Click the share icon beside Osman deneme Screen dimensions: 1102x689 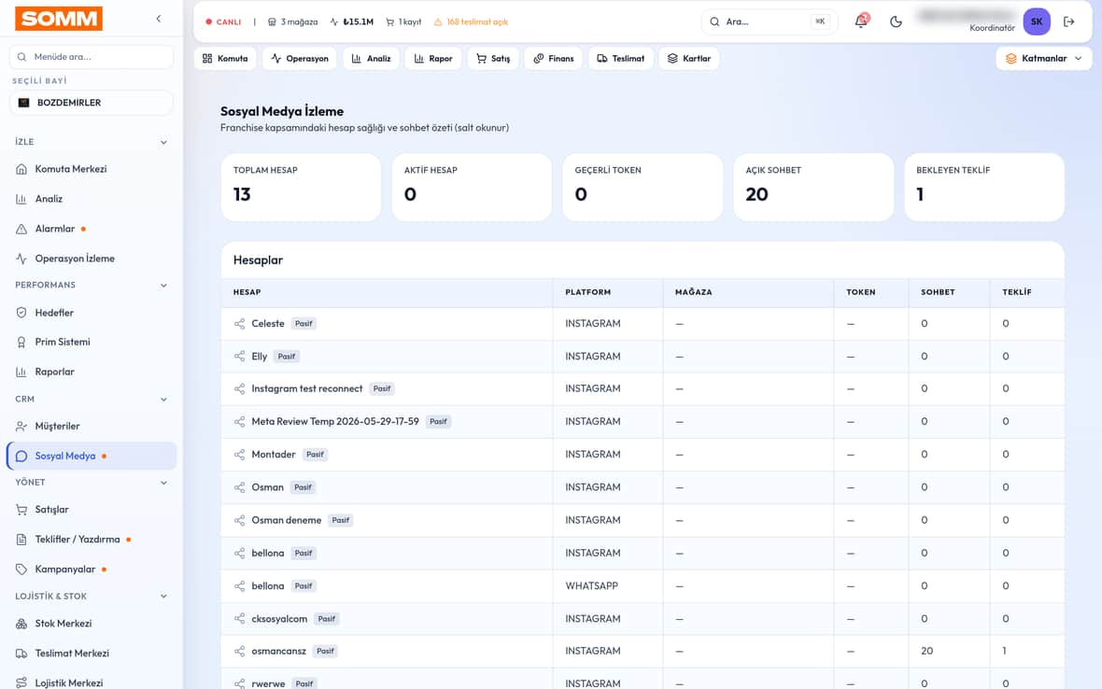[x=240, y=520]
